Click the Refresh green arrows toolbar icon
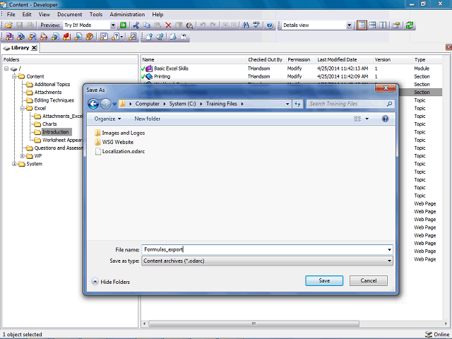This screenshot has width=452, height=339. click(410, 25)
